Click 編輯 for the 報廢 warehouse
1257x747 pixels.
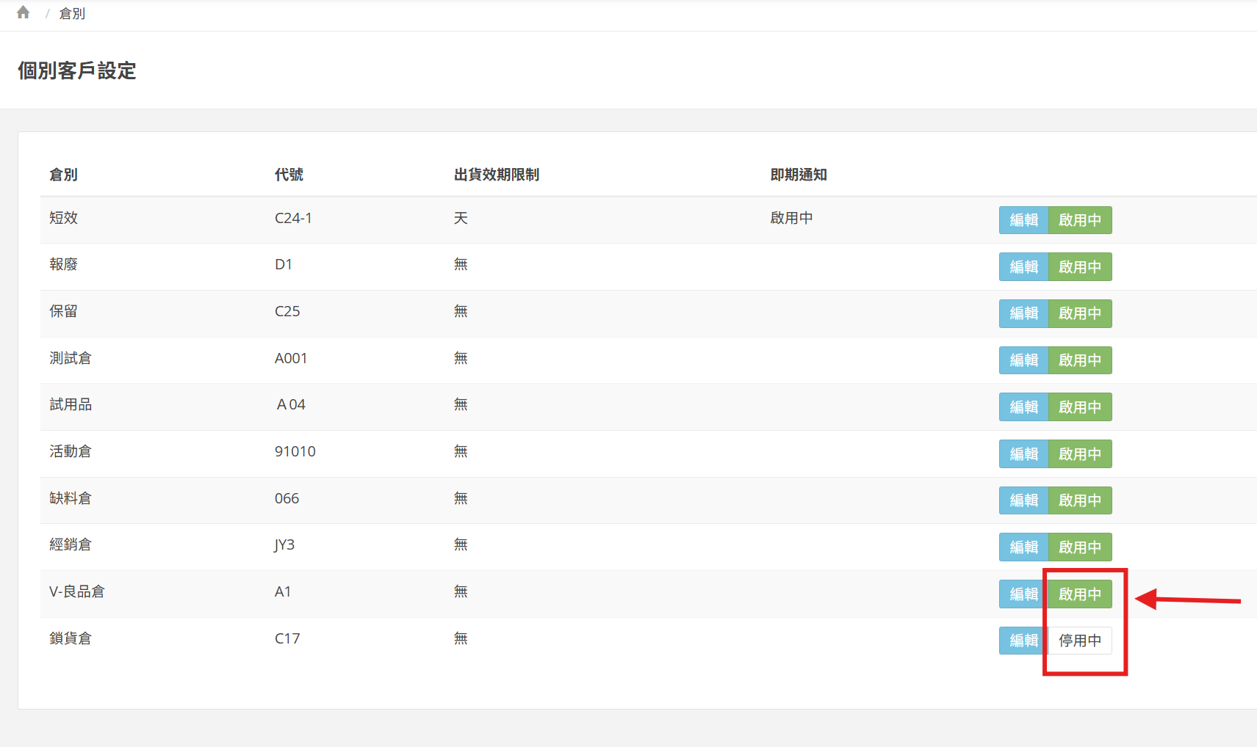click(1023, 267)
